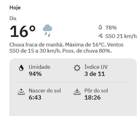Click the rain cloud weather icon
The height and width of the screenshot is (116, 138).
click(x=47, y=31)
